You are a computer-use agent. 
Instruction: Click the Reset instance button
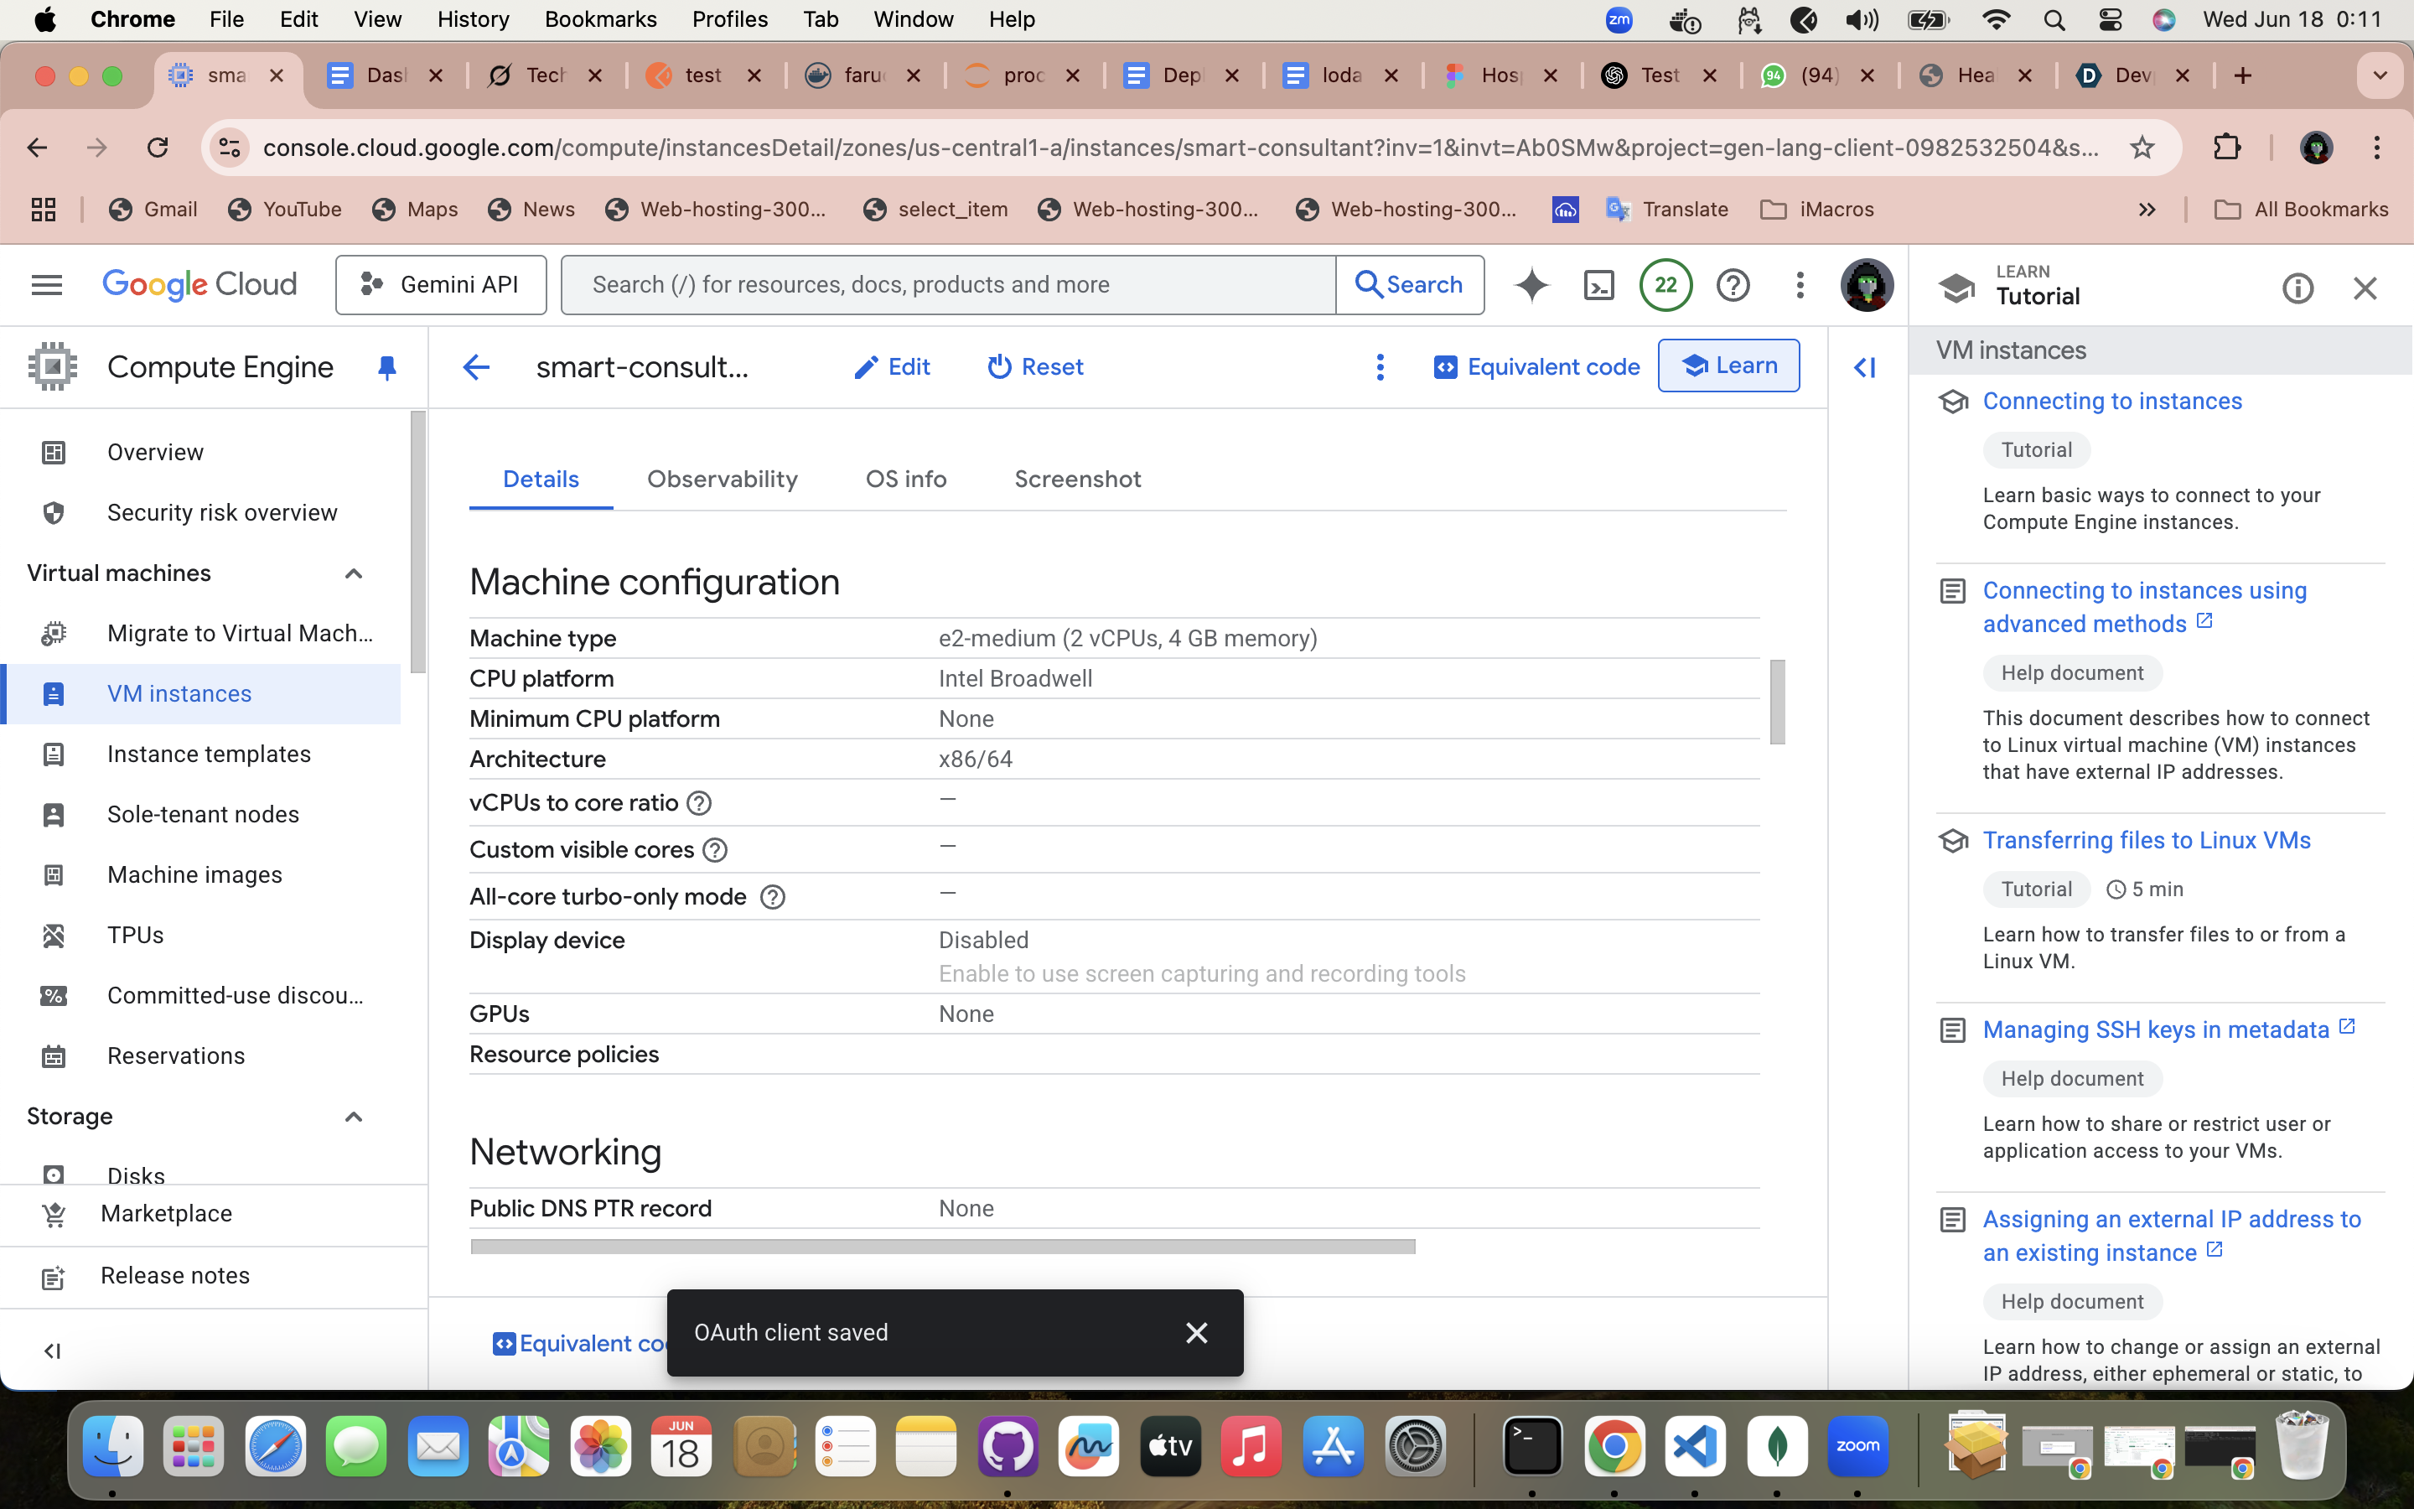1034,367
